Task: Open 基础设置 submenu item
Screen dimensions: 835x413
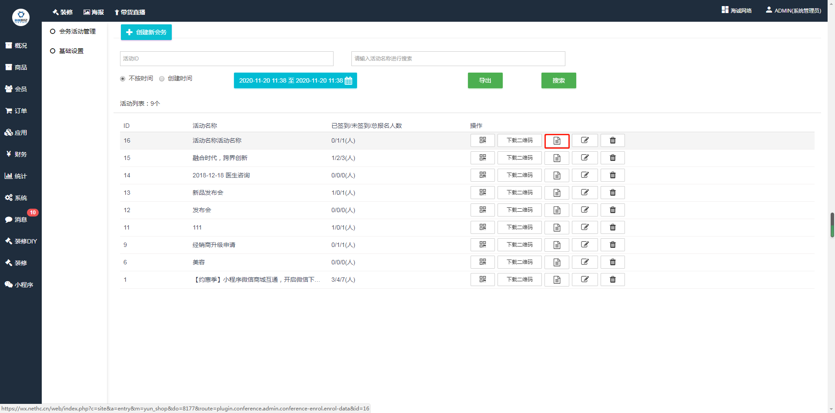Action: [x=71, y=51]
